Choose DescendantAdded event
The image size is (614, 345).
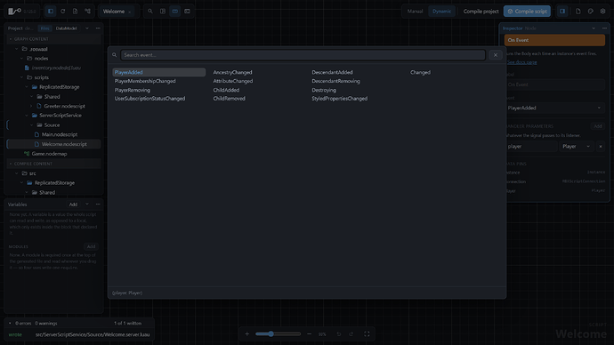(332, 72)
